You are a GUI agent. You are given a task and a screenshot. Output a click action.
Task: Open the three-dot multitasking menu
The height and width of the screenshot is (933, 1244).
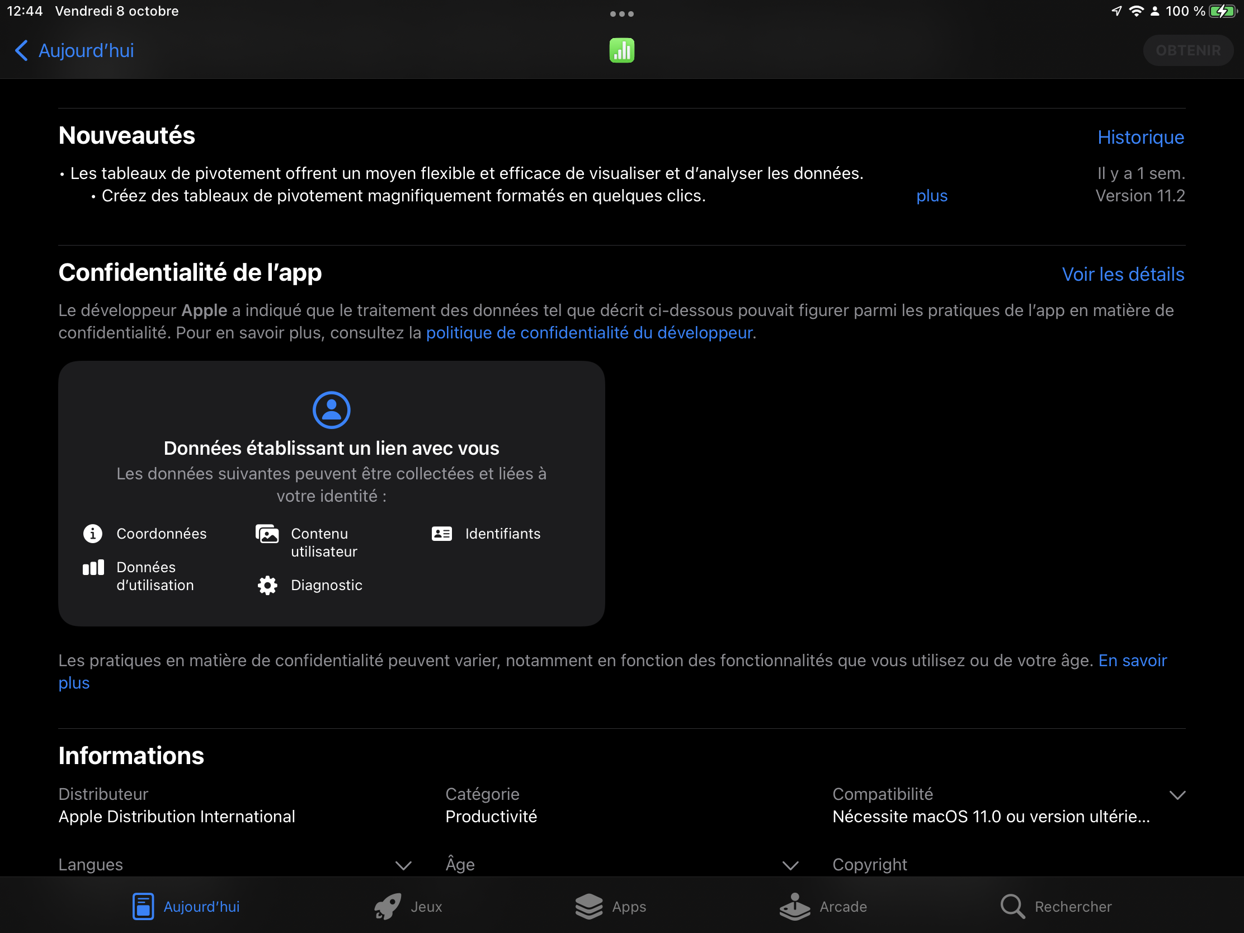coord(621,14)
